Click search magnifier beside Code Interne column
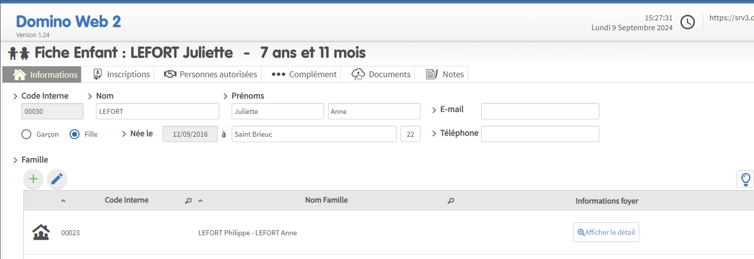The width and height of the screenshot is (754, 259). click(188, 201)
